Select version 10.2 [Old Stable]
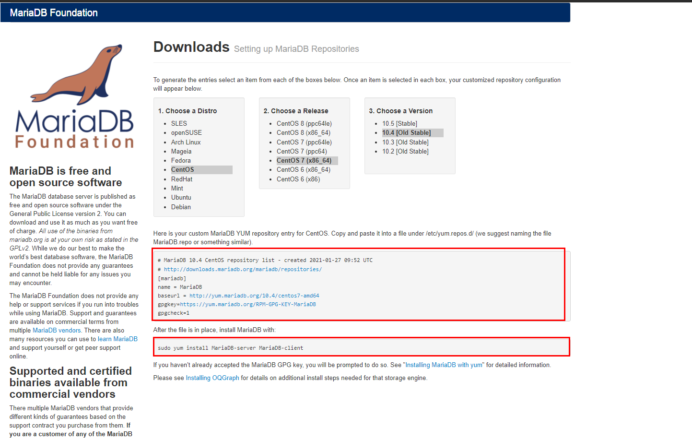 click(405, 151)
